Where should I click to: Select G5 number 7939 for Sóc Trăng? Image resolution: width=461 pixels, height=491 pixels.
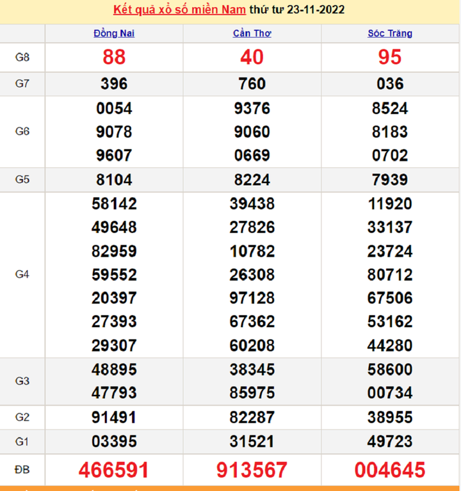click(390, 180)
